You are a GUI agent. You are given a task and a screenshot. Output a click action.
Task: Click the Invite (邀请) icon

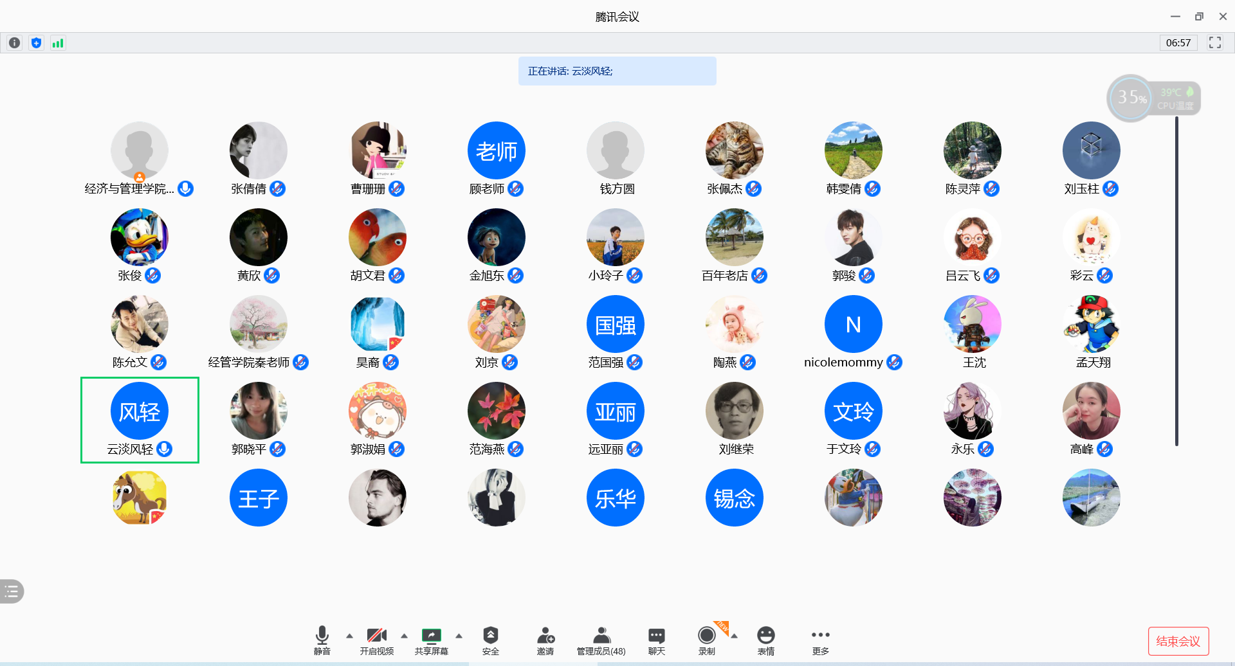(545, 640)
